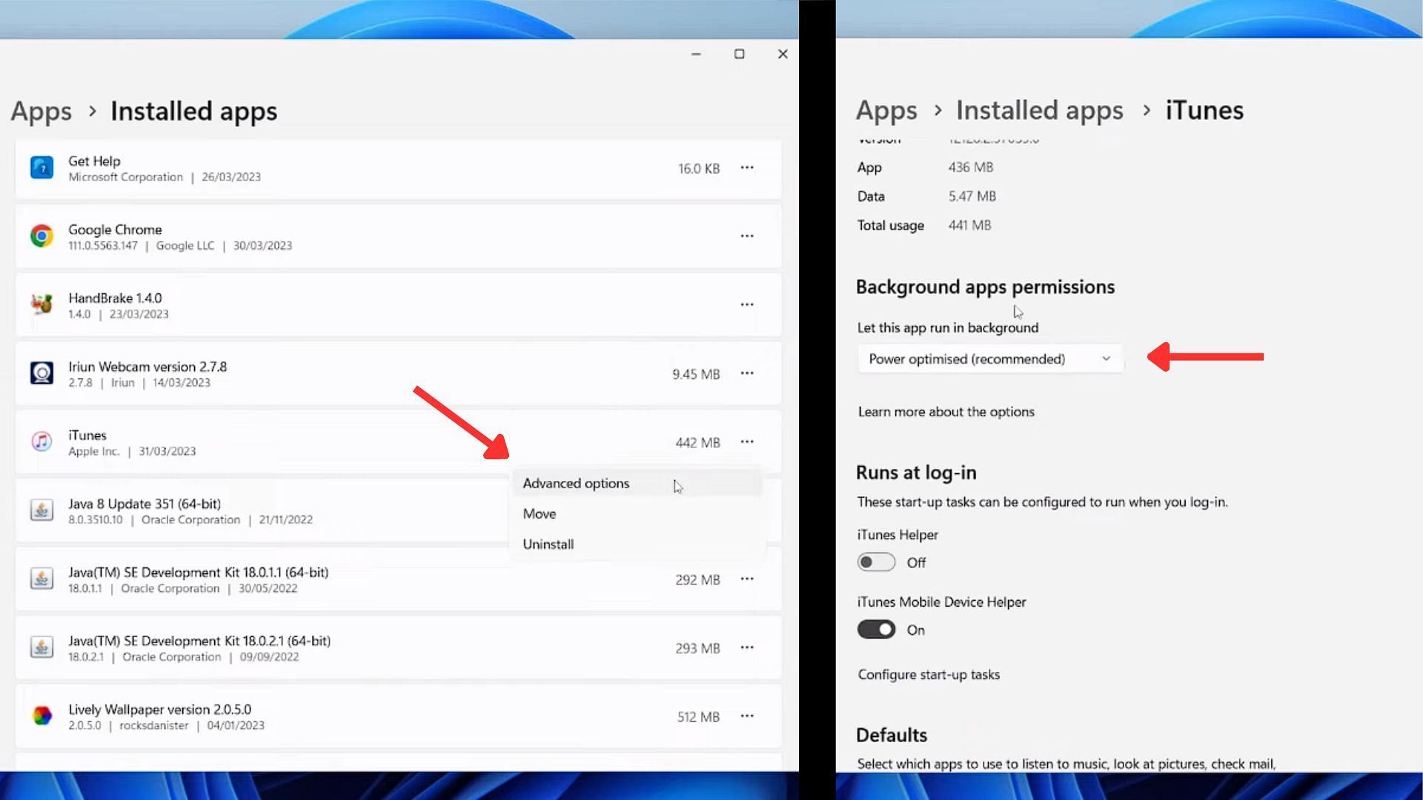Click the Lively Wallpaper app icon
Image resolution: width=1423 pixels, height=800 pixels.
coord(42,716)
